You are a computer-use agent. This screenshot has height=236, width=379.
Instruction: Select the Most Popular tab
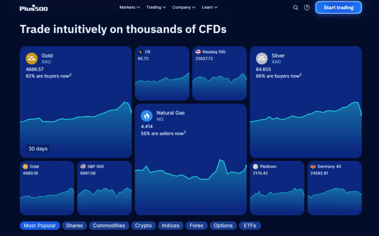40,226
